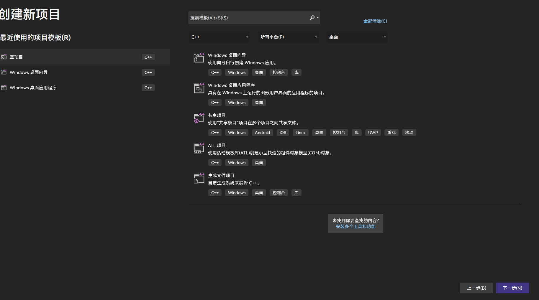Click the Linux tag on 共享项目

pos(301,133)
